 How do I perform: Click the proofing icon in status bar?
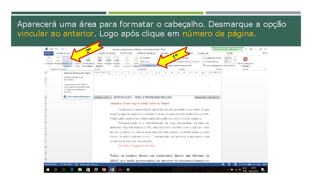coord(76,165)
